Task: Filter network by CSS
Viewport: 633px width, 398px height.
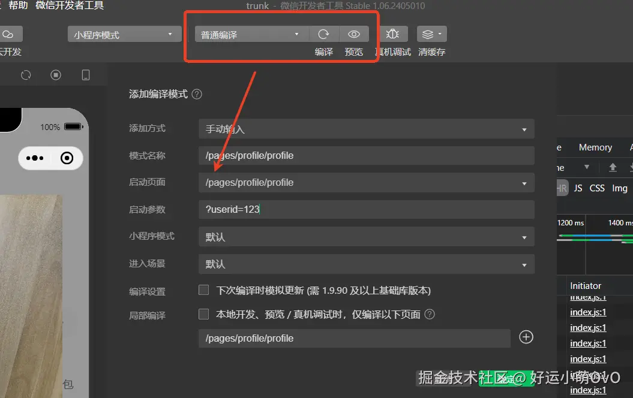Action: click(x=597, y=188)
